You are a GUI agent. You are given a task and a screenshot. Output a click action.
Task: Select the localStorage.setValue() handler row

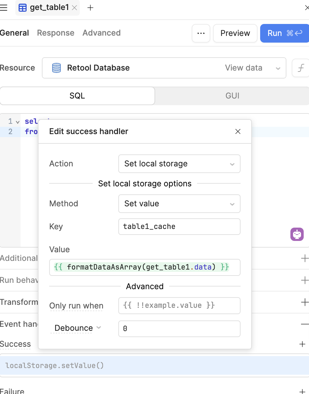[x=154, y=366]
